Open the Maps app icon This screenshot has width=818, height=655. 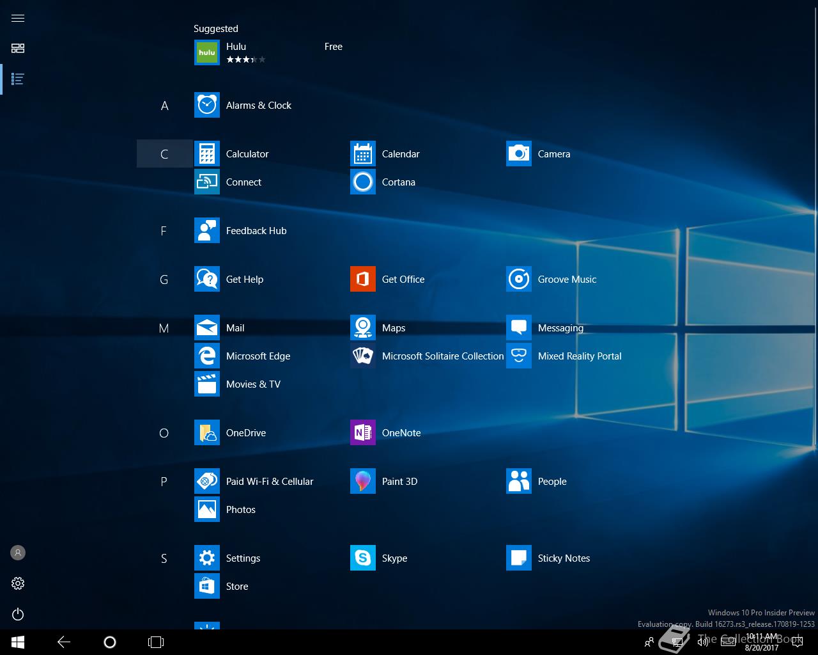(363, 327)
